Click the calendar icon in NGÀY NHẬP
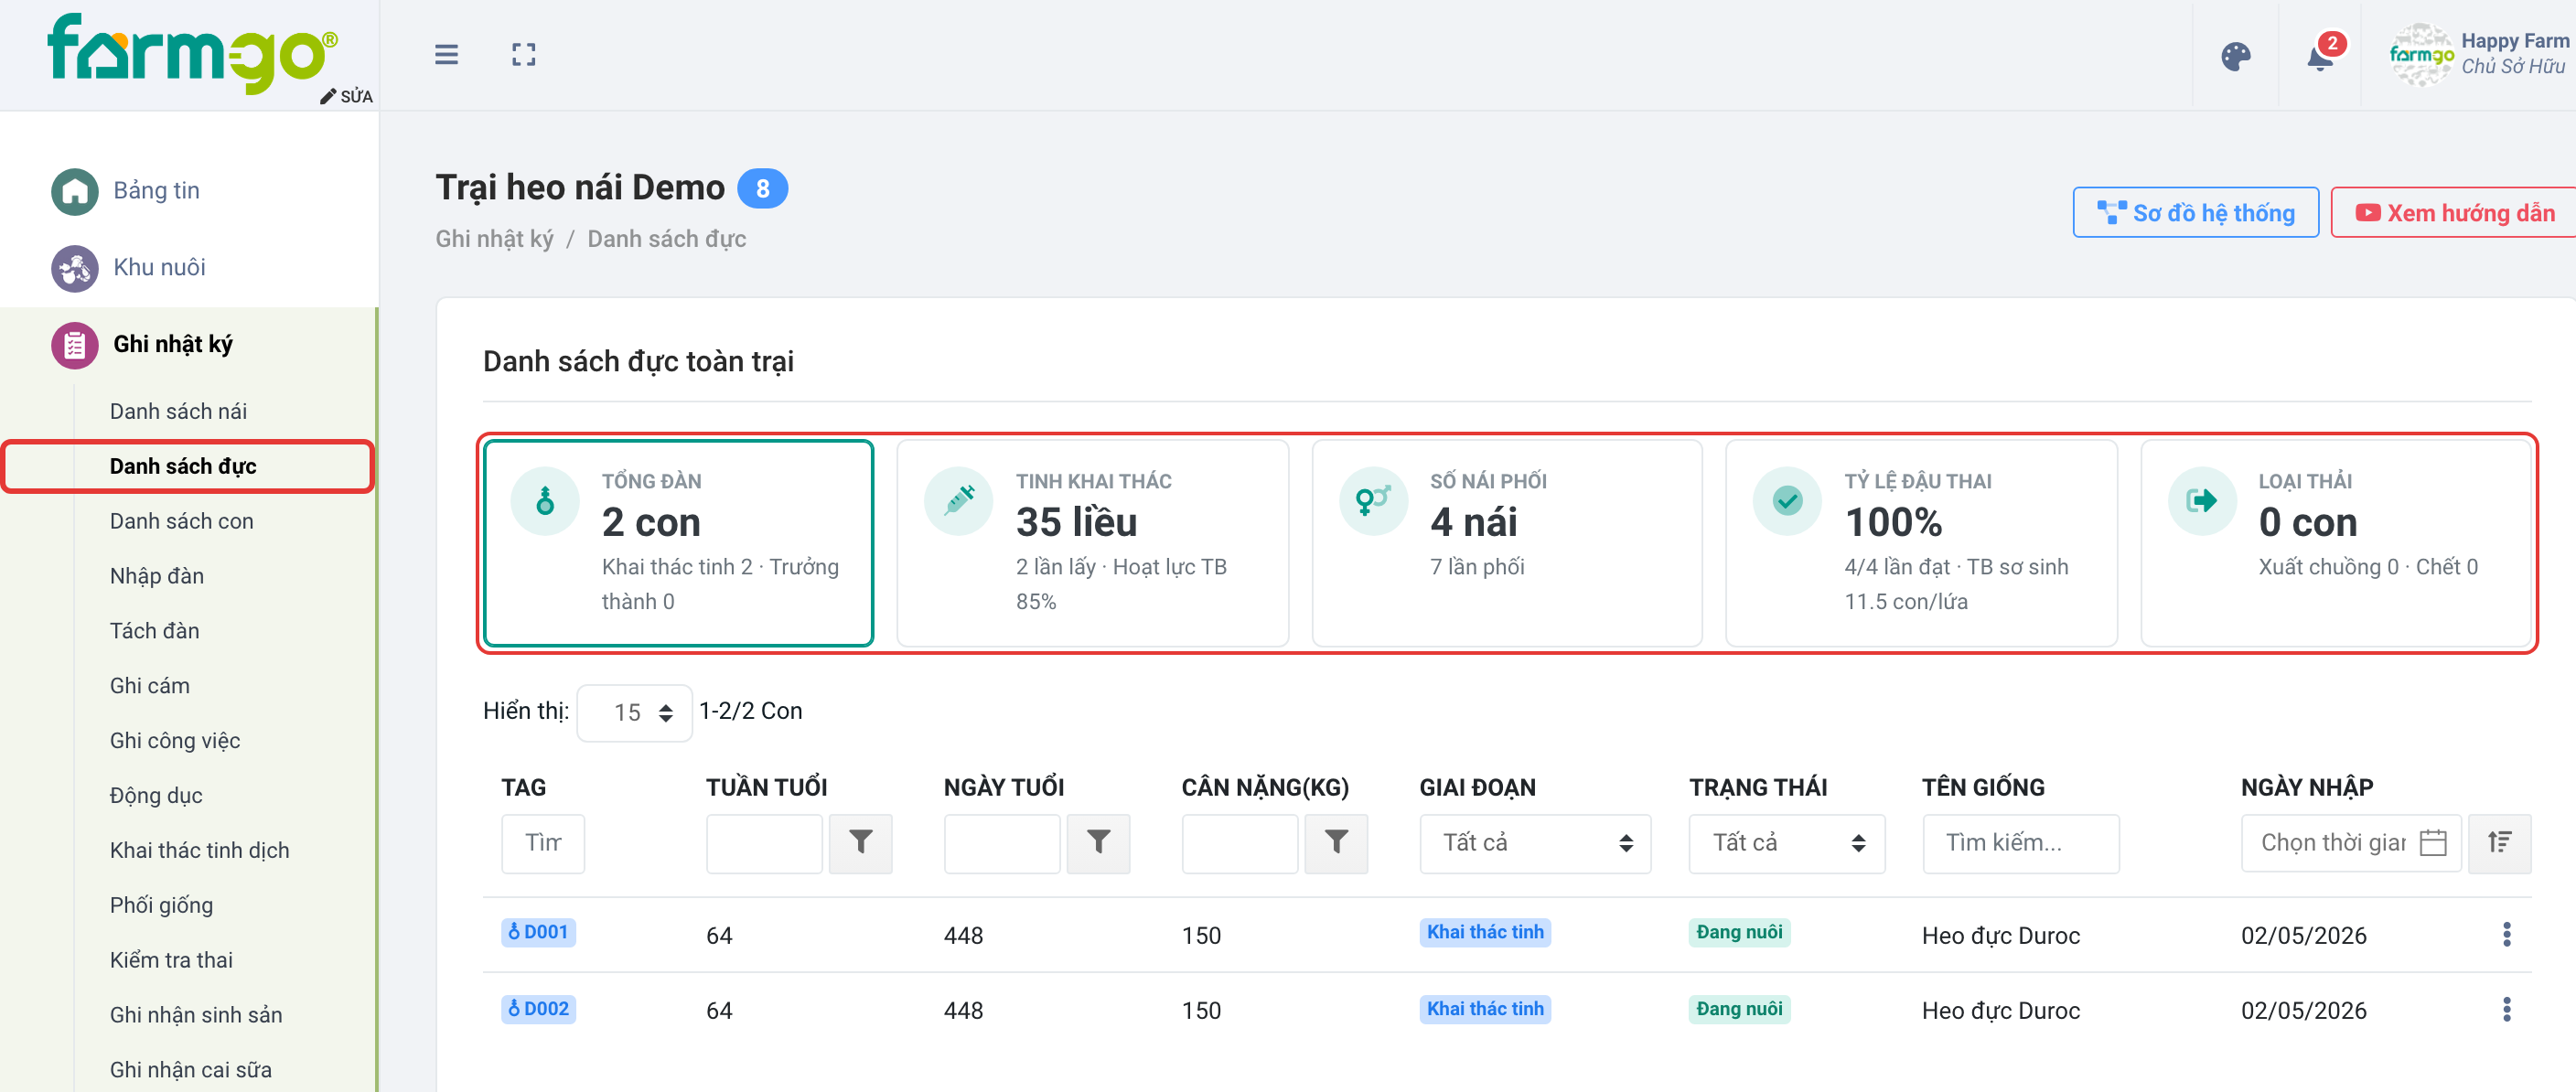Image resolution: width=2576 pixels, height=1092 pixels. 2433,843
